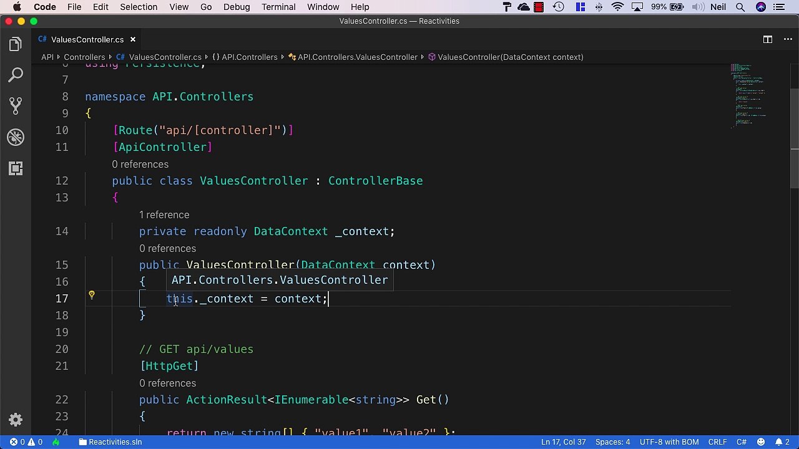Click the DataContext type on line 14
799x449 pixels.
(x=290, y=231)
